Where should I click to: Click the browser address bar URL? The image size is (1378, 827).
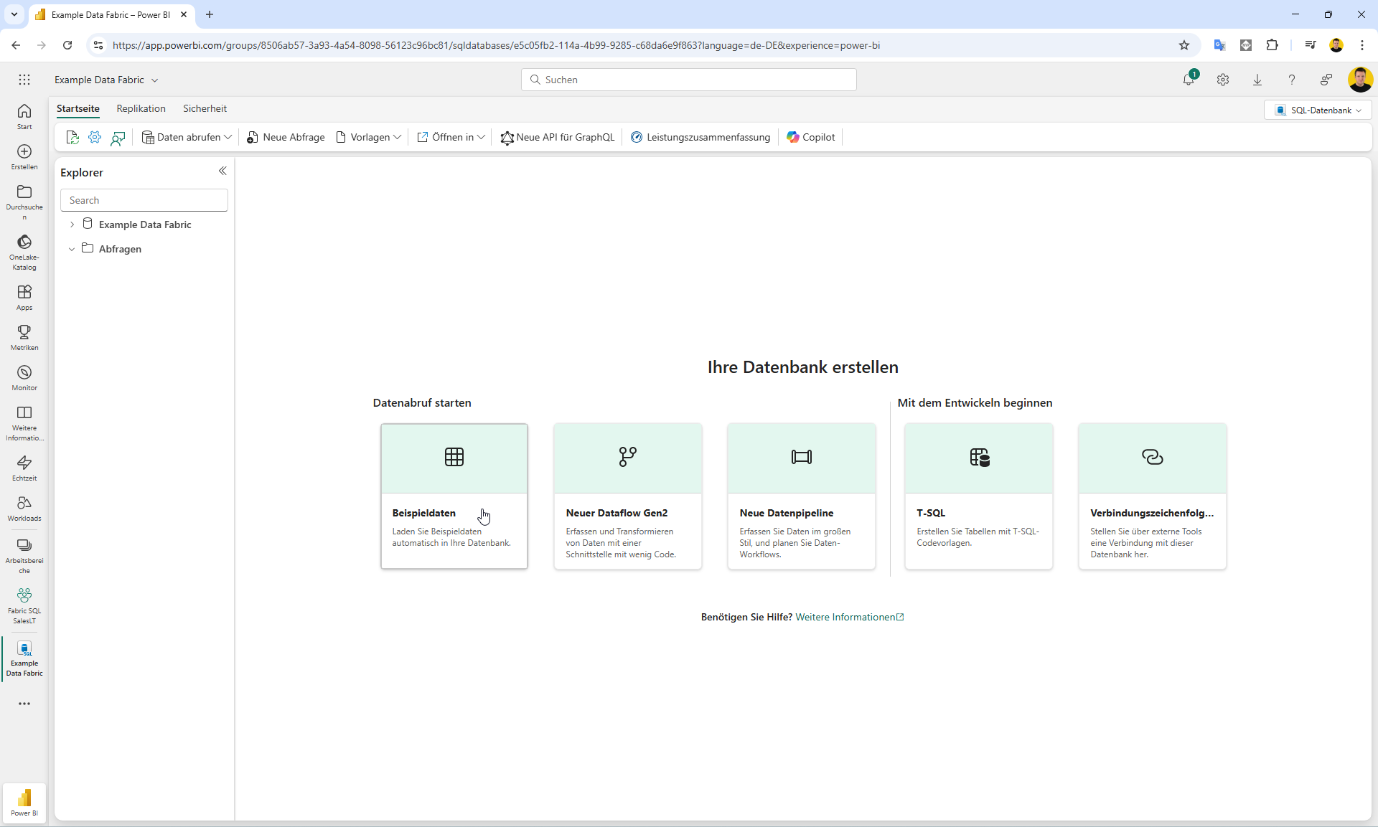(x=496, y=45)
